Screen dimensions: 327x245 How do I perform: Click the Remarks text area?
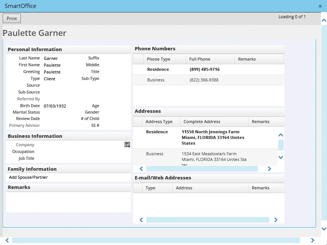tap(69, 202)
